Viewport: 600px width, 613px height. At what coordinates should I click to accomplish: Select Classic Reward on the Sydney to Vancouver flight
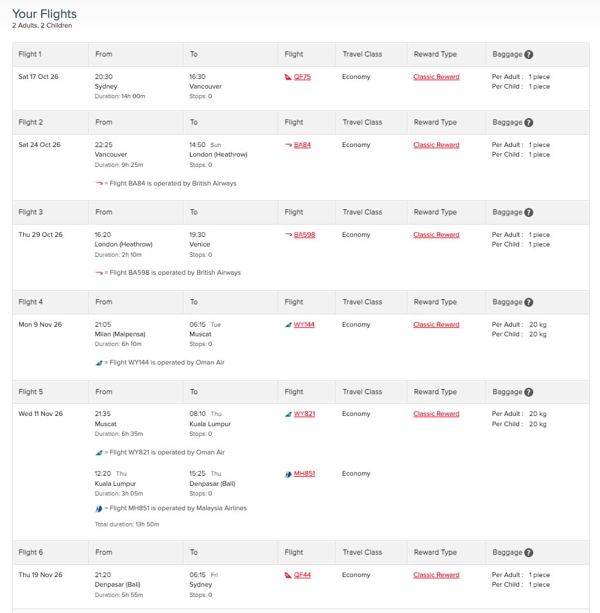point(436,76)
